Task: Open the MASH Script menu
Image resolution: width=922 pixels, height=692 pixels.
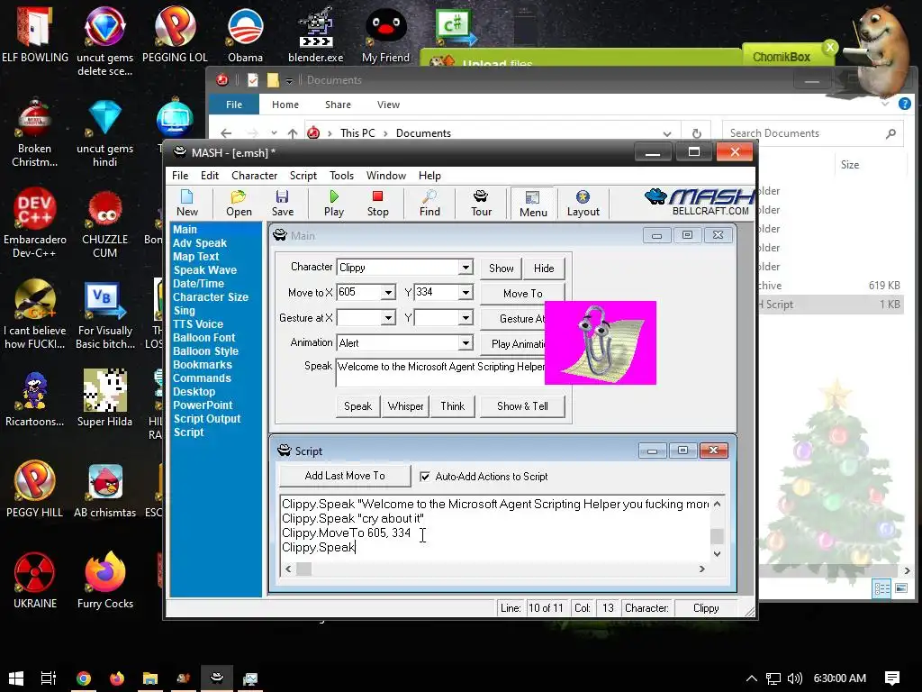Action: 303,176
